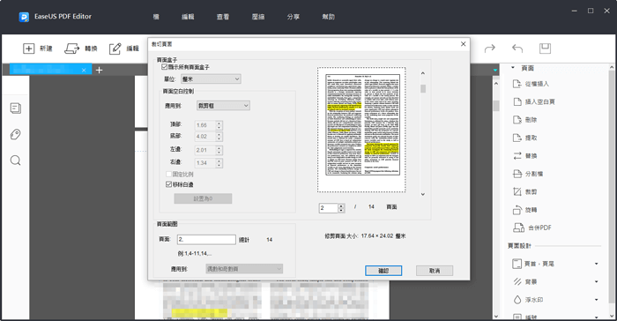Toggle the fixed ratio (固定比例) checkbox

tap(168, 174)
